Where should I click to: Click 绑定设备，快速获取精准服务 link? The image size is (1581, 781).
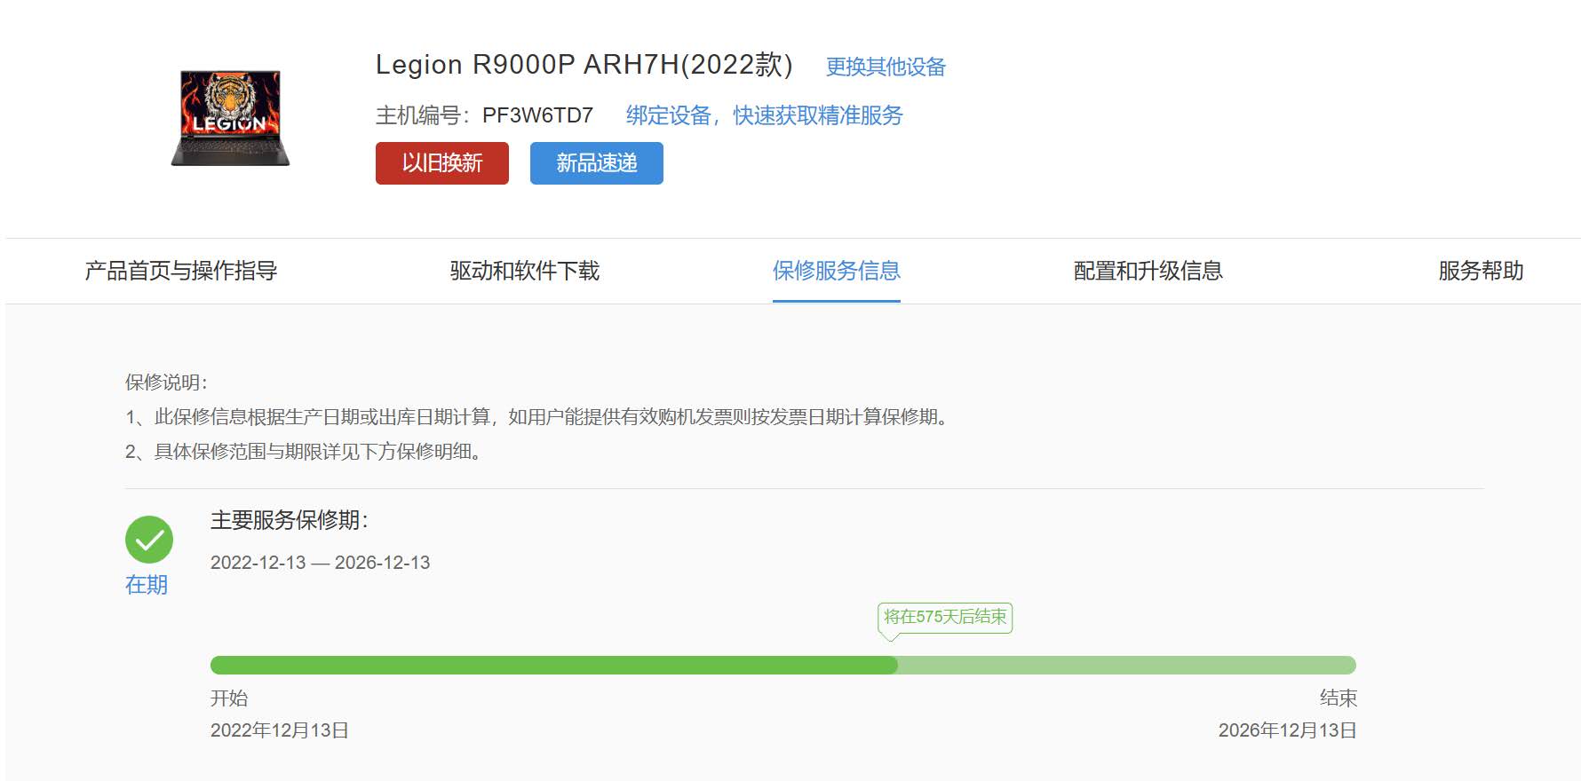click(764, 115)
